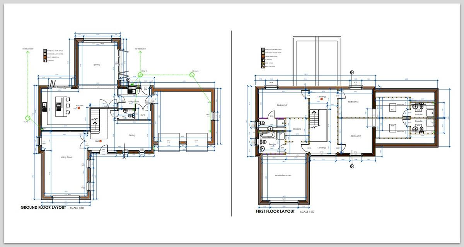Click the first floor staircase symbol
The width and height of the screenshot is (464, 247).
pyautogui.click(x=318, y=122)
